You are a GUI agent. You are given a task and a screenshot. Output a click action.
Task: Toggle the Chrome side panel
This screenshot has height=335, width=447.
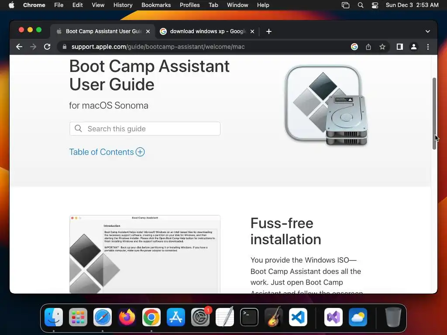[400, 47]
